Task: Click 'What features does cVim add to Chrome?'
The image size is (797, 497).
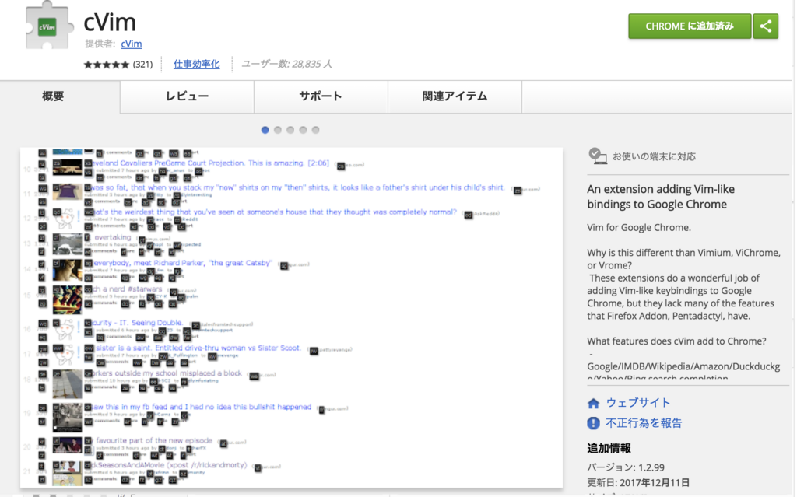Action: 676,341
